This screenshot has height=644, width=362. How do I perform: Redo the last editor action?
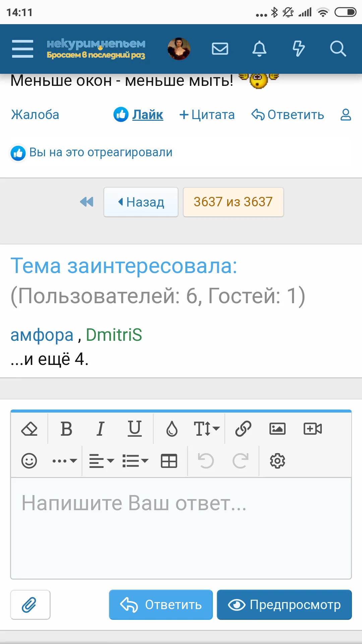[x=241, y=461]
